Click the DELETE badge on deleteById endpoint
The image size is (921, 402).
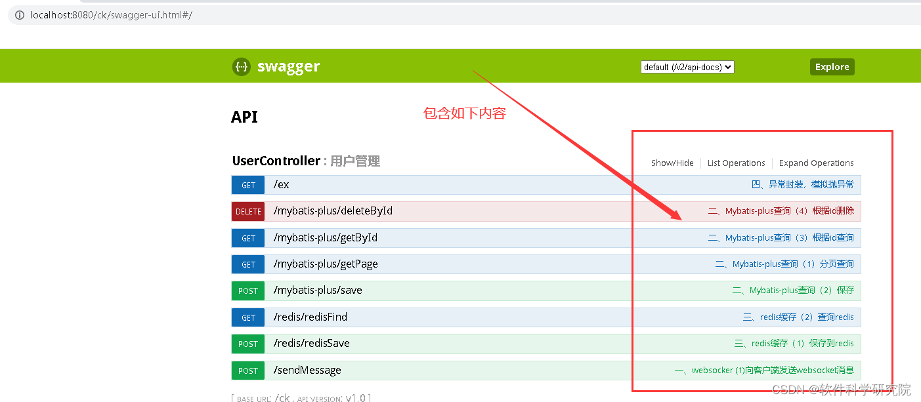247,211
